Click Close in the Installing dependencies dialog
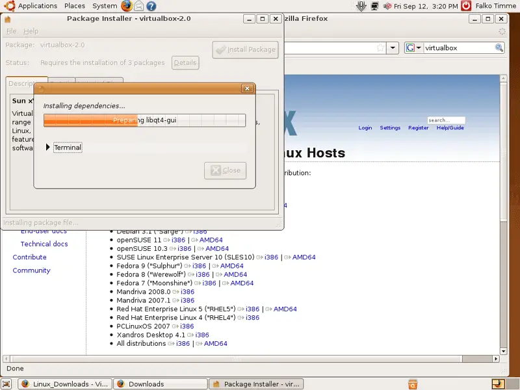 pyautogui.click(x=225, y=170)
